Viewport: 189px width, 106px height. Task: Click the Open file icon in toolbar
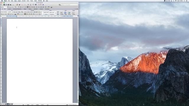click(6, 5)
